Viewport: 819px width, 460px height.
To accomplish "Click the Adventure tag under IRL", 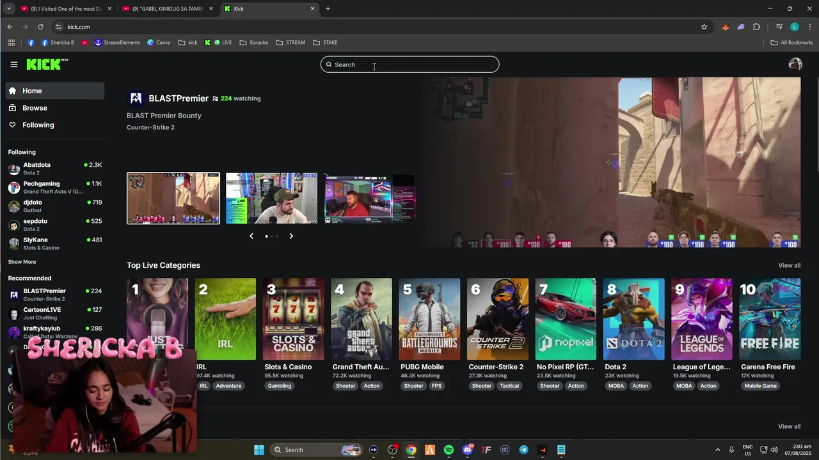I will pyautogui.click(x=228, y=386).
